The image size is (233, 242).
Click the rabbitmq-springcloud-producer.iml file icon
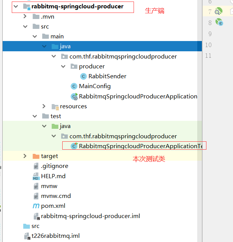(37, 216)
